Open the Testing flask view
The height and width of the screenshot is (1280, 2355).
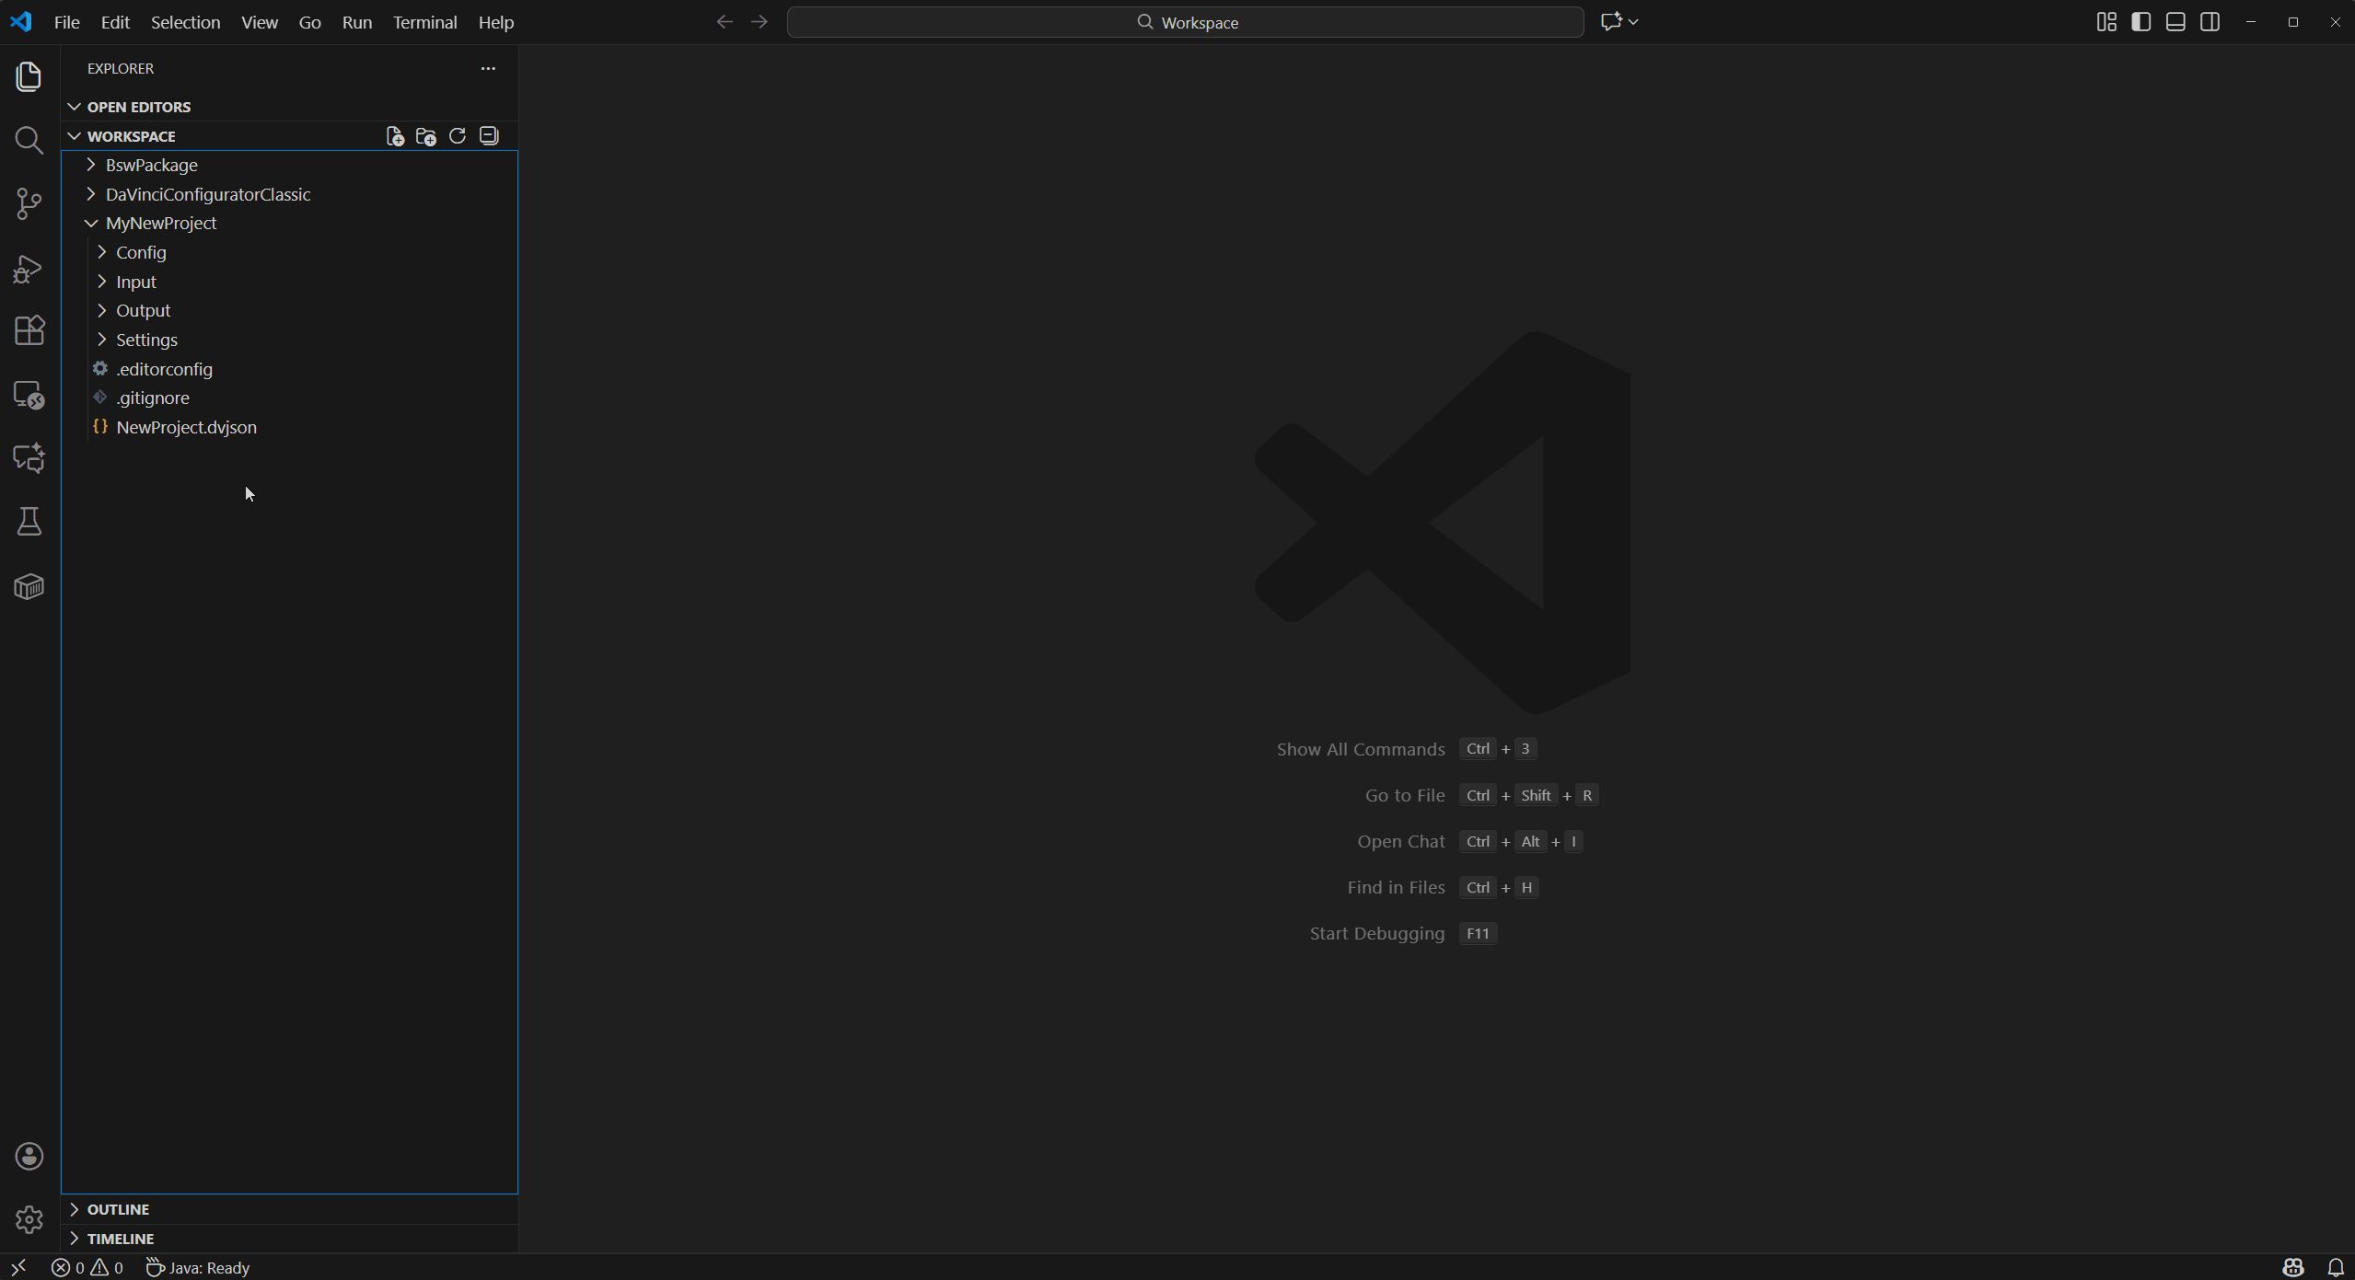point(29,522)
